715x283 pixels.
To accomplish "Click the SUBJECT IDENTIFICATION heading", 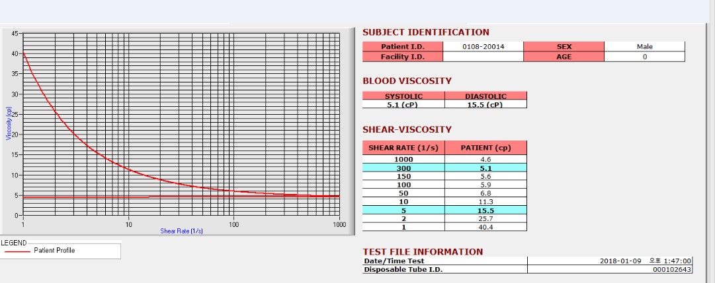I will click(426, 32).
